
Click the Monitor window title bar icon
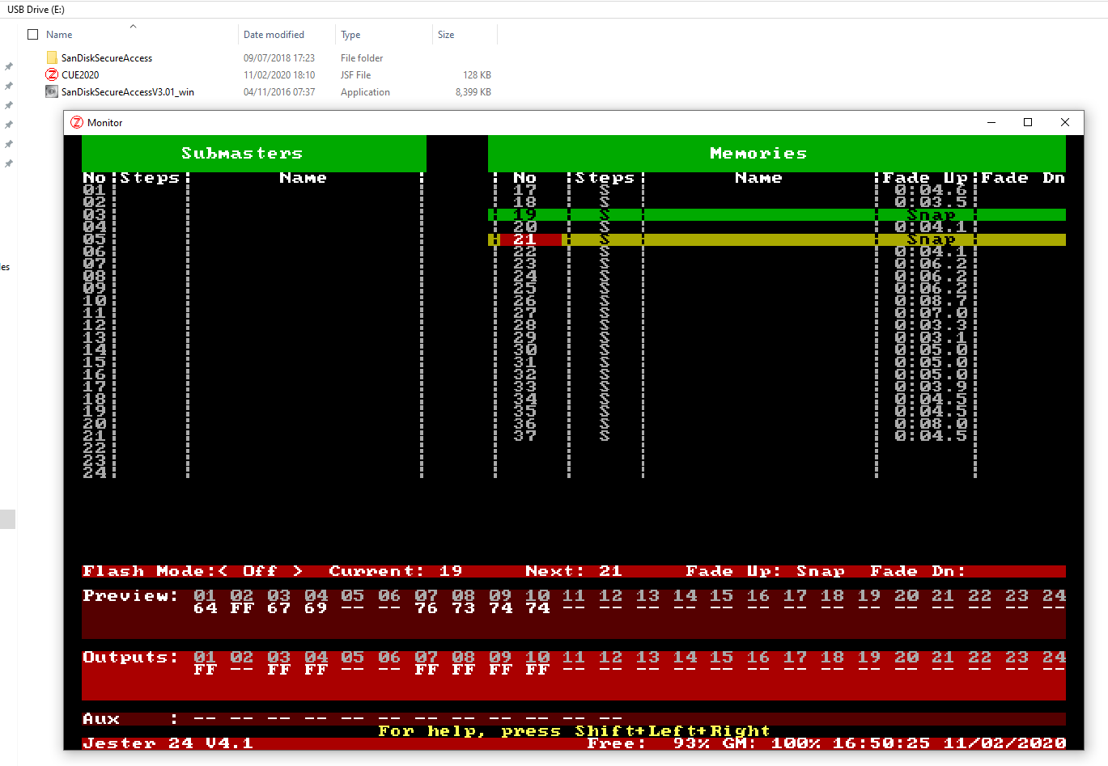[77, 123]
